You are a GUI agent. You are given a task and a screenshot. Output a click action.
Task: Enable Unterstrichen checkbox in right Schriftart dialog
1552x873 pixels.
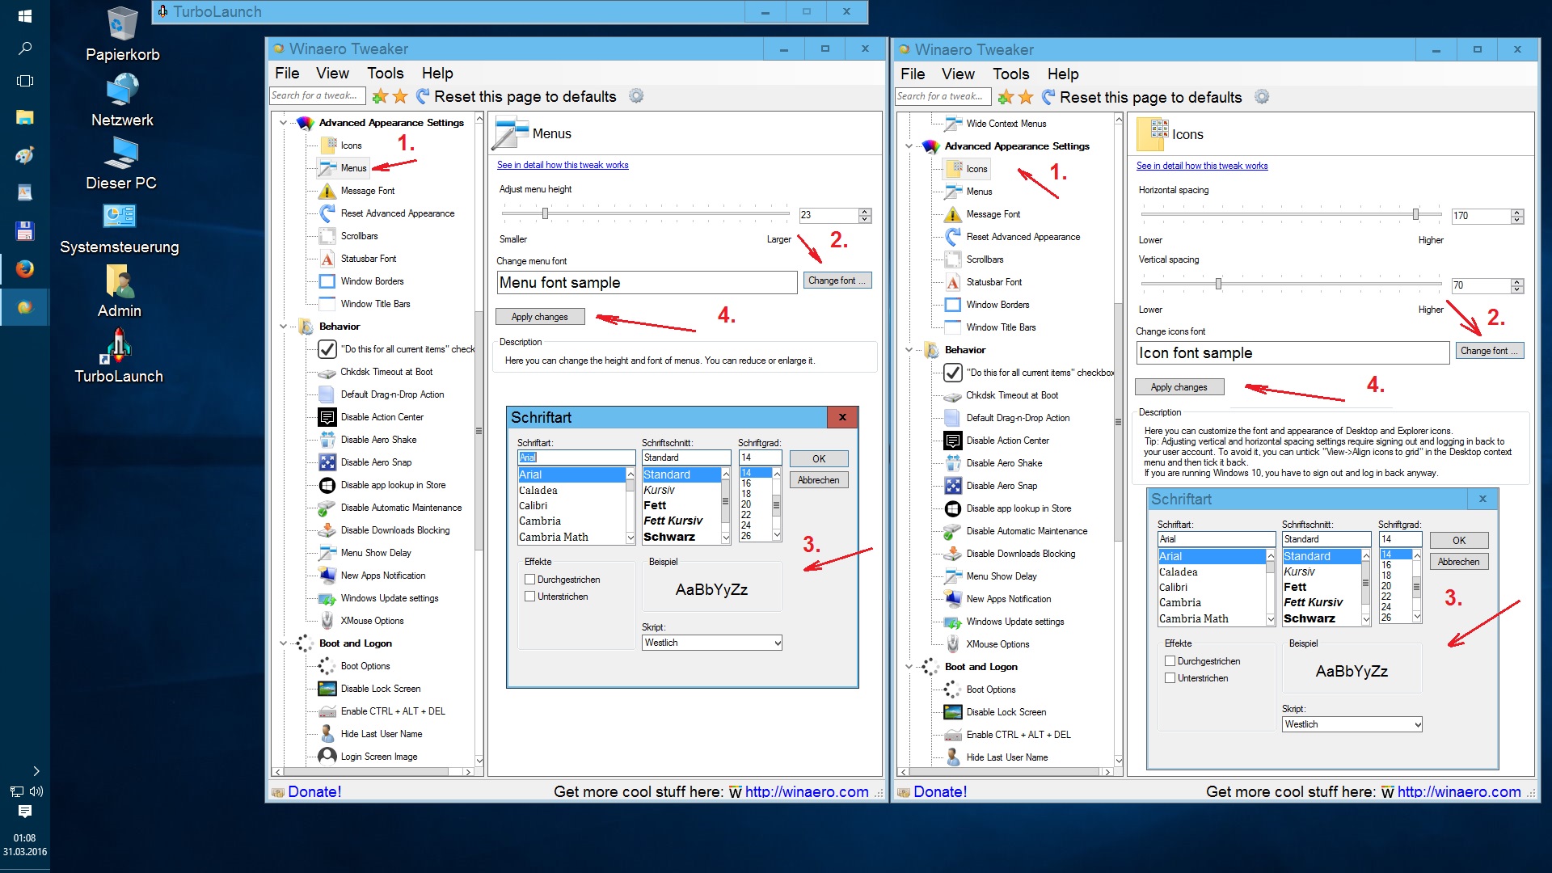1170,678
